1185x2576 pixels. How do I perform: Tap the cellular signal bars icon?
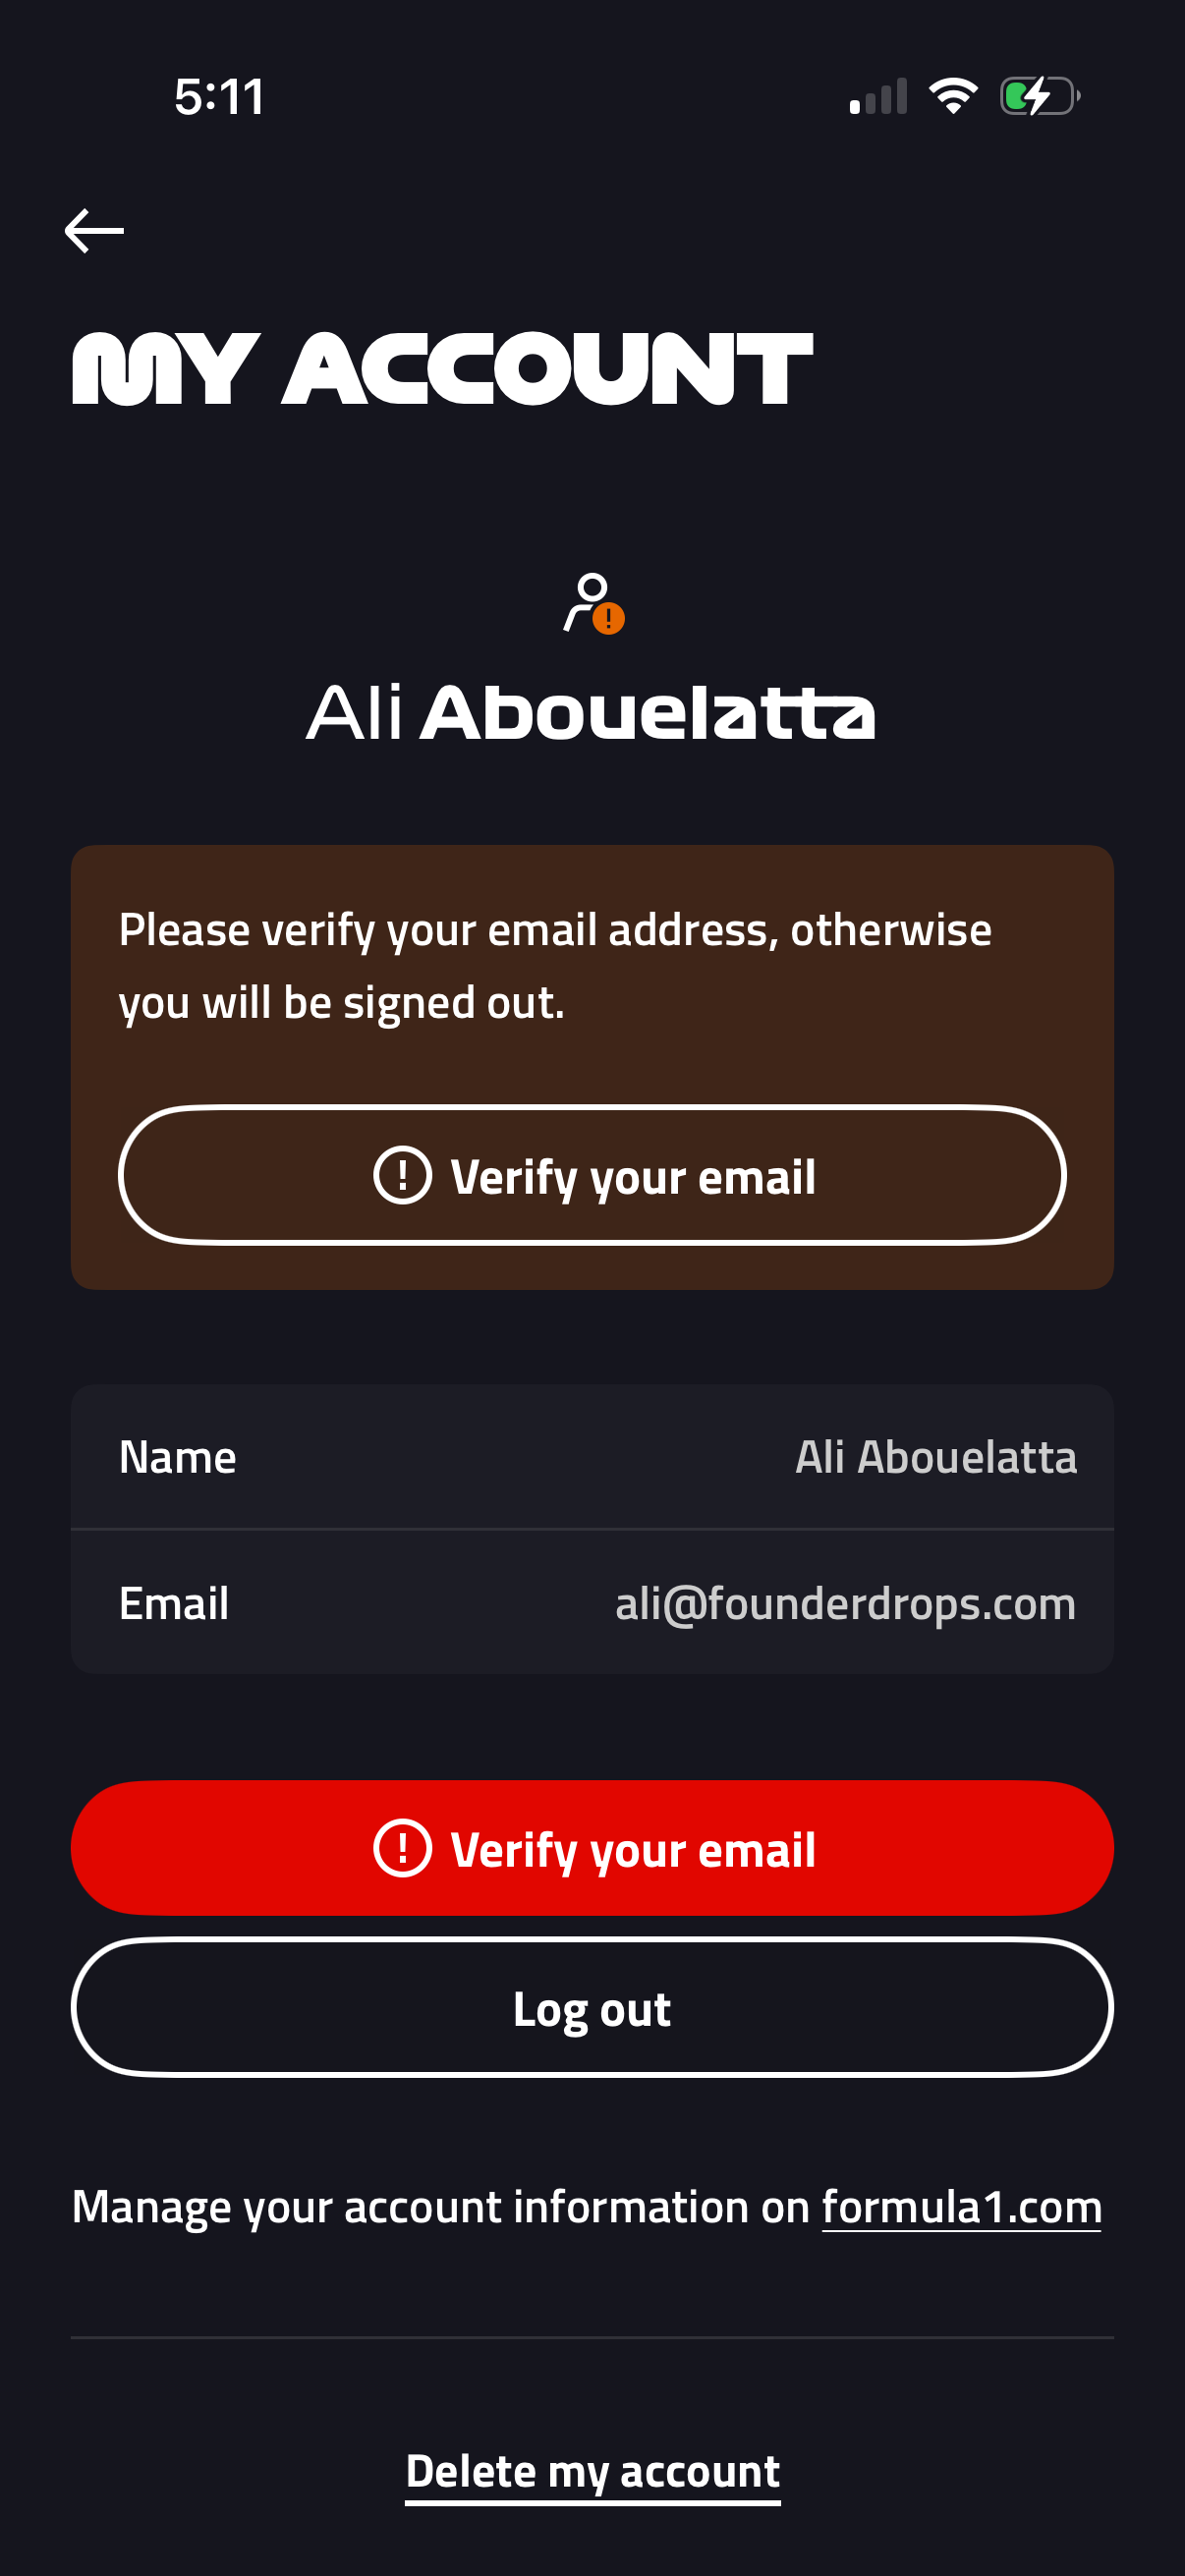point(878,97)
